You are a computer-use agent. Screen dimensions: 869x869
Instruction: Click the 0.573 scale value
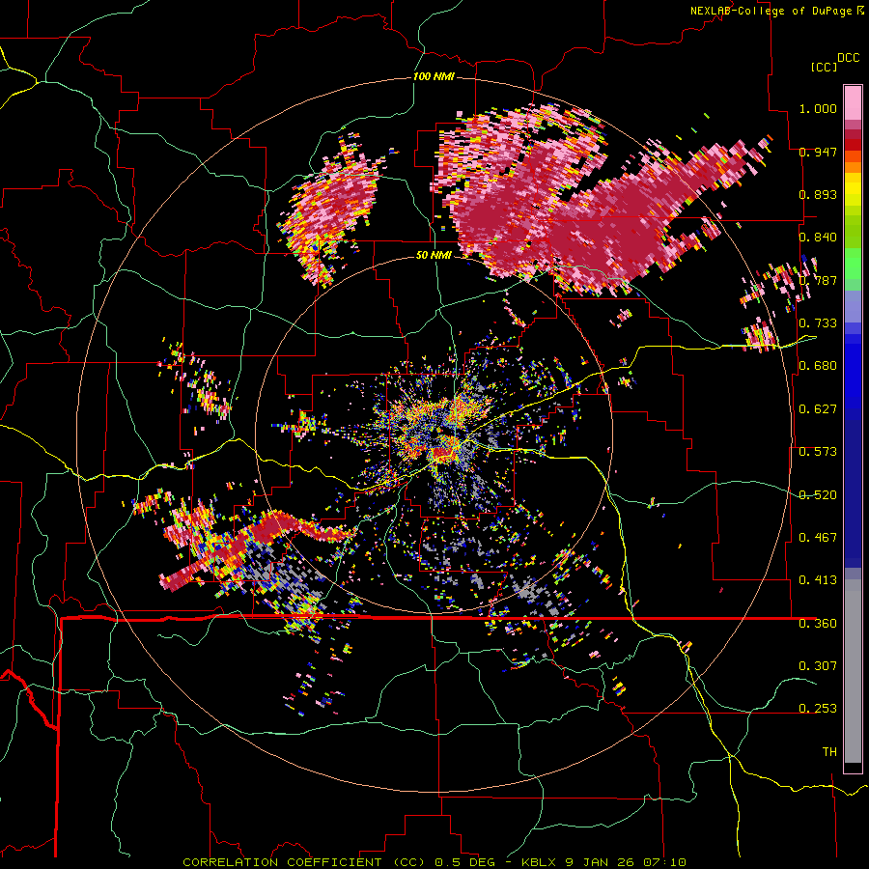pyautogui.click(x=818, y=452)
